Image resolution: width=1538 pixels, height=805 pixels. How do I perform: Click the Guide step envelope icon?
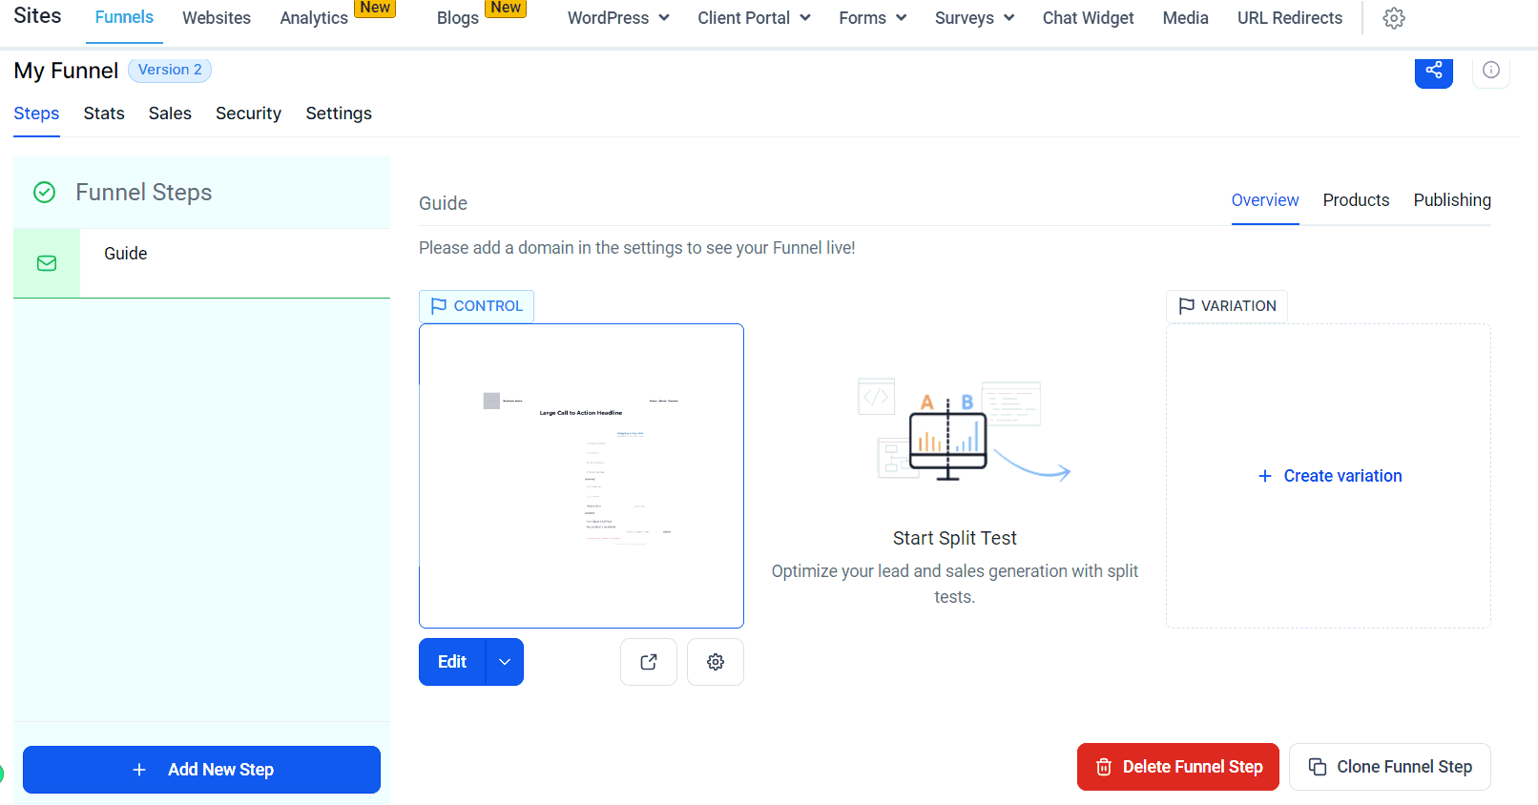(47, 263)
